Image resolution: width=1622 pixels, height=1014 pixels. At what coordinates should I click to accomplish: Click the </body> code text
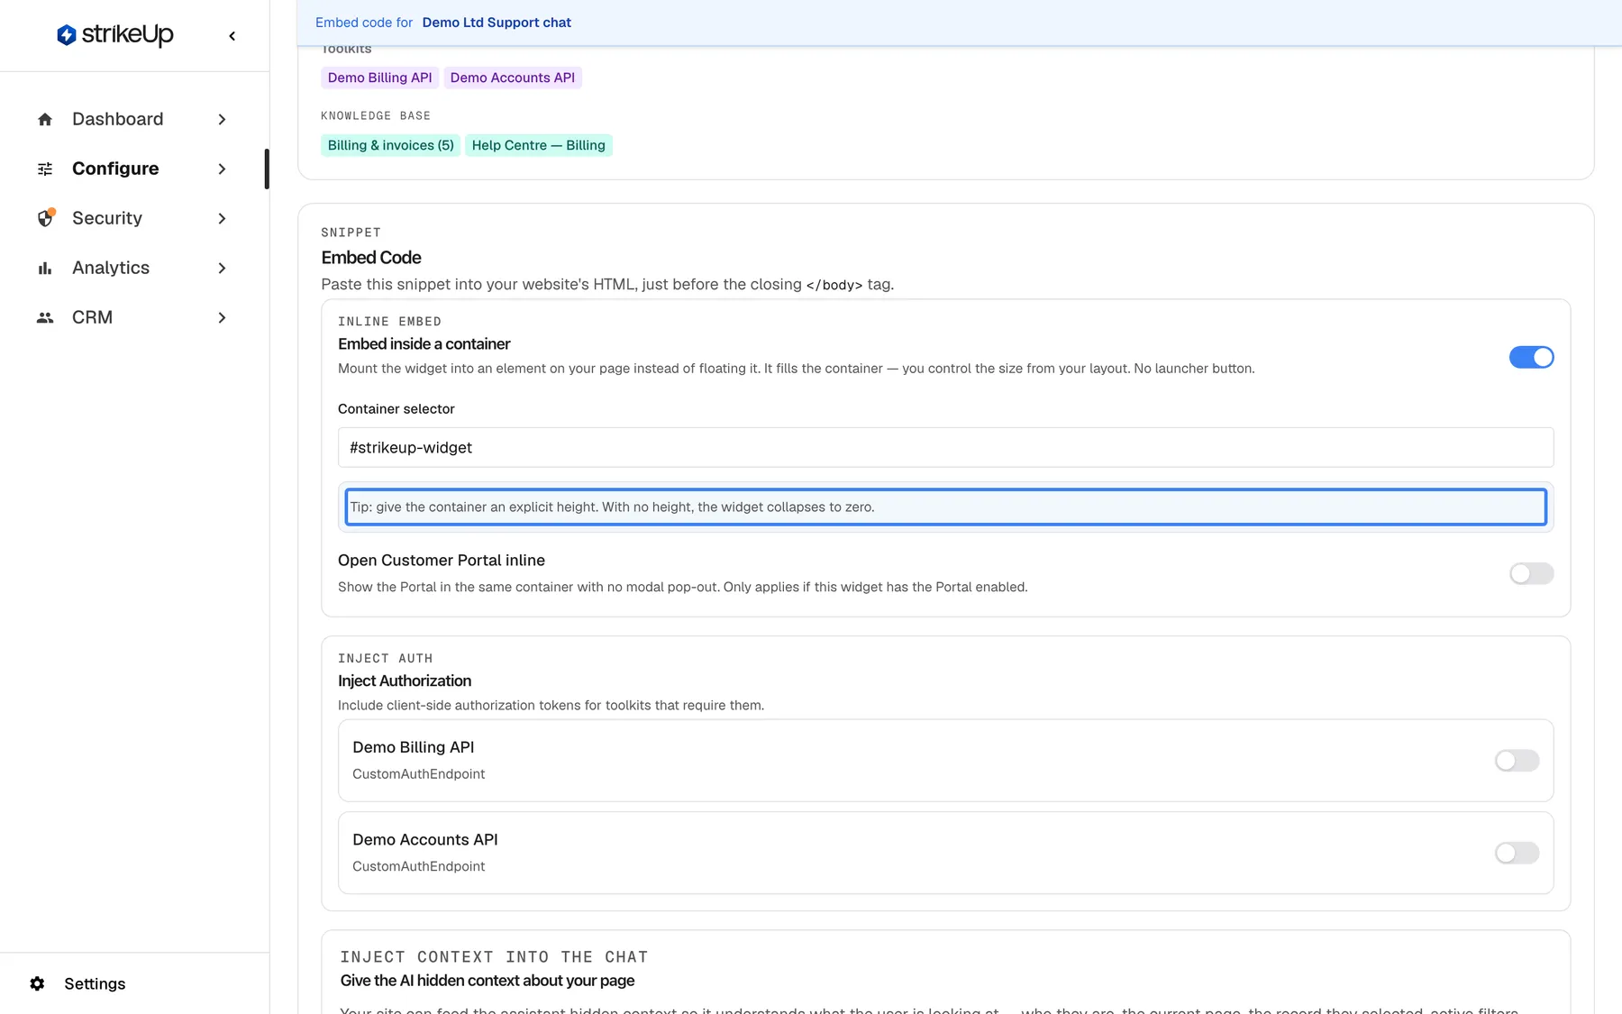pyautogui.click(x=834, y=285)
